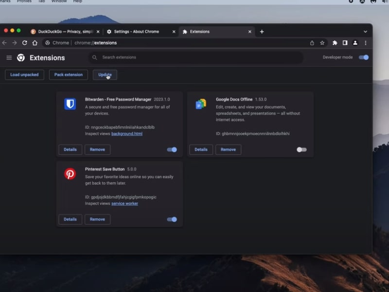This screenshot has width=389, height=292.
Task: Open the extensions puzzle piece toolbar icon
Action: tap(335, 43)
